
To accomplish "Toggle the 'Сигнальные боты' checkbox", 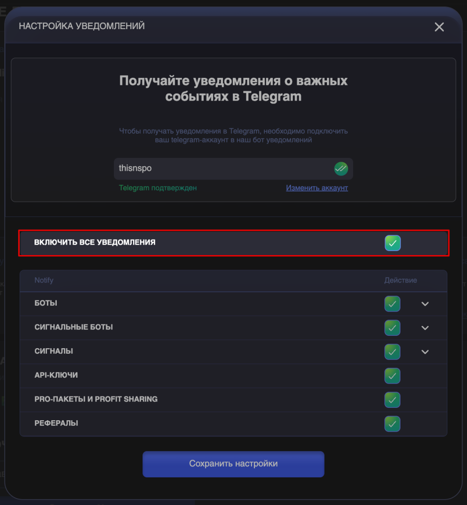I will [x=393, y=327].
